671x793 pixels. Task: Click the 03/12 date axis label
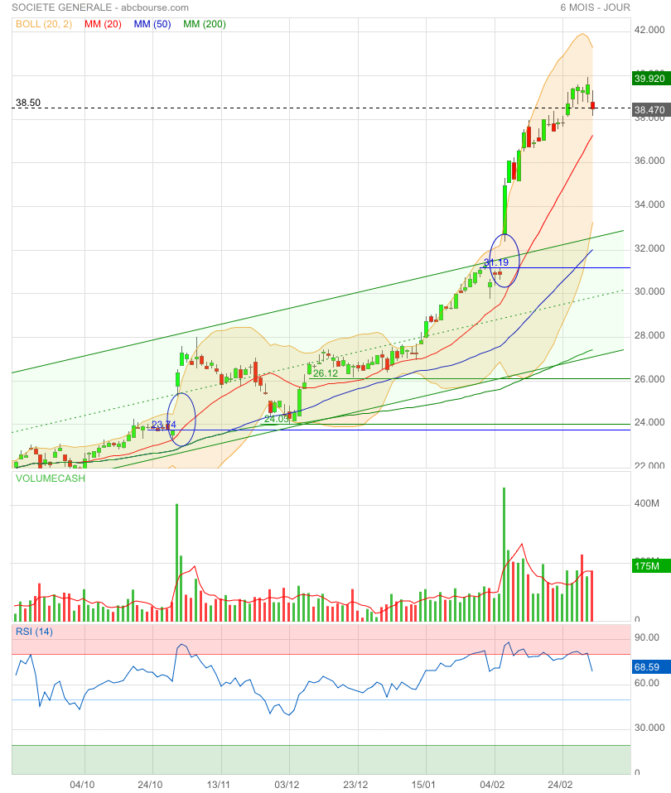pos(287,785)
